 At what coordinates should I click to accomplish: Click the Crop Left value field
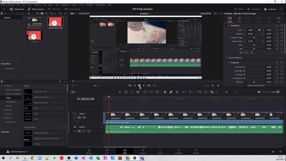coord(269,67)
